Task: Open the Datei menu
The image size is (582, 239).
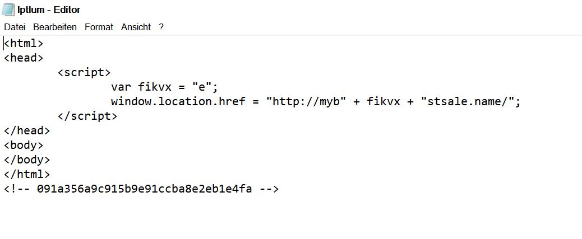Action: point(15,27)
